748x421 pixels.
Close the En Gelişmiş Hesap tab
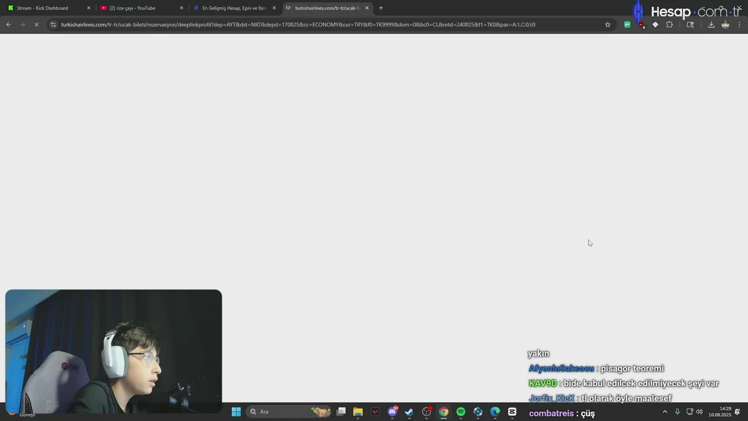click(x=274, y=8)
